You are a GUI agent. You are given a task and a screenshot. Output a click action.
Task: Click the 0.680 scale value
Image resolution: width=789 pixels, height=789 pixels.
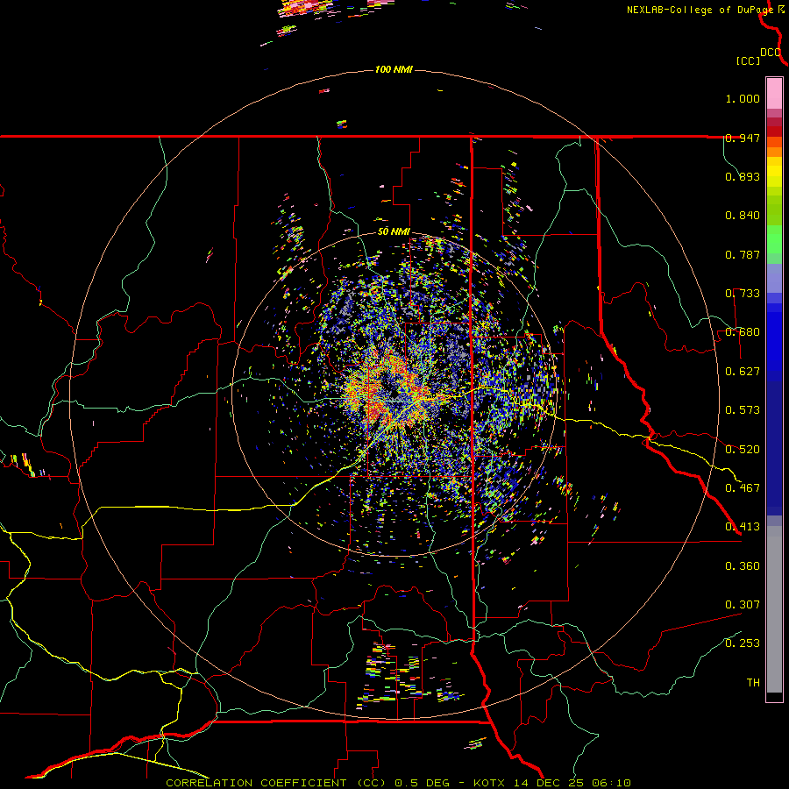(x=743, y=332)
